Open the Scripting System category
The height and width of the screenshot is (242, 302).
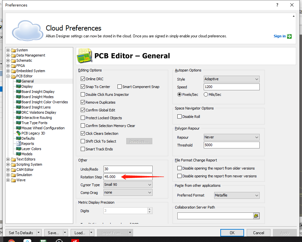pos(29,165)
